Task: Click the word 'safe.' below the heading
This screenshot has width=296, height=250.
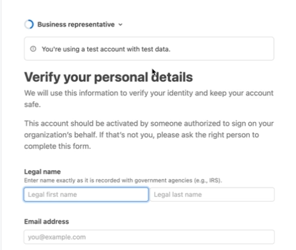Action: [x=32, y=105]
